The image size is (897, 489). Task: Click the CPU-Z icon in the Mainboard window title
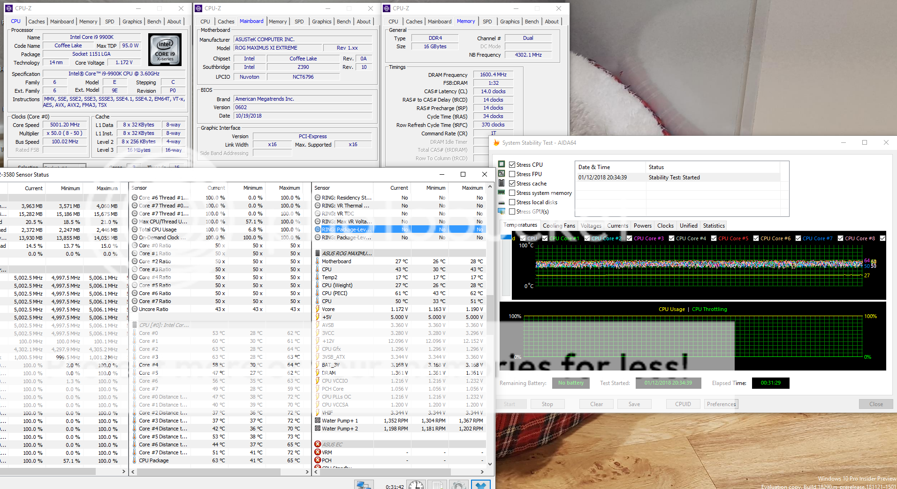[198, 8]
